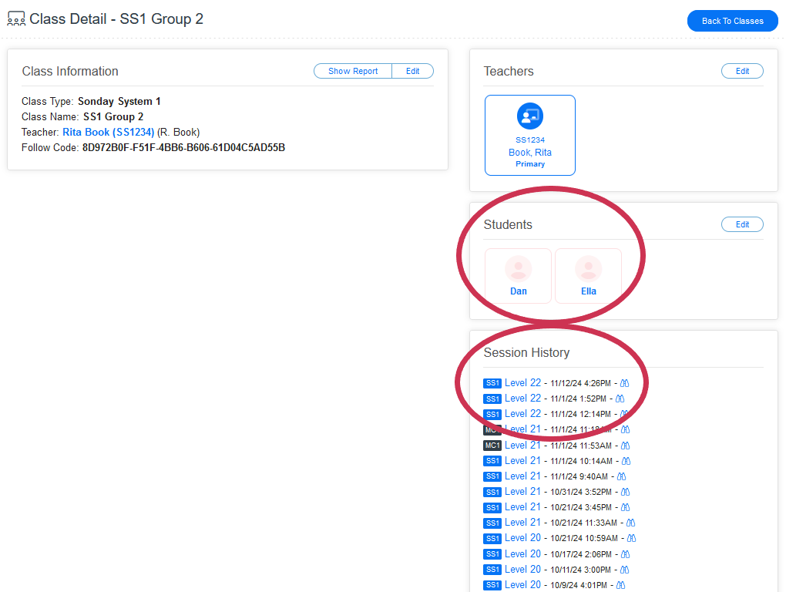The width and height of the screenshot is (786, 592).
Task: Open Show Report in Class Information
Action: [x=353, y=71]
